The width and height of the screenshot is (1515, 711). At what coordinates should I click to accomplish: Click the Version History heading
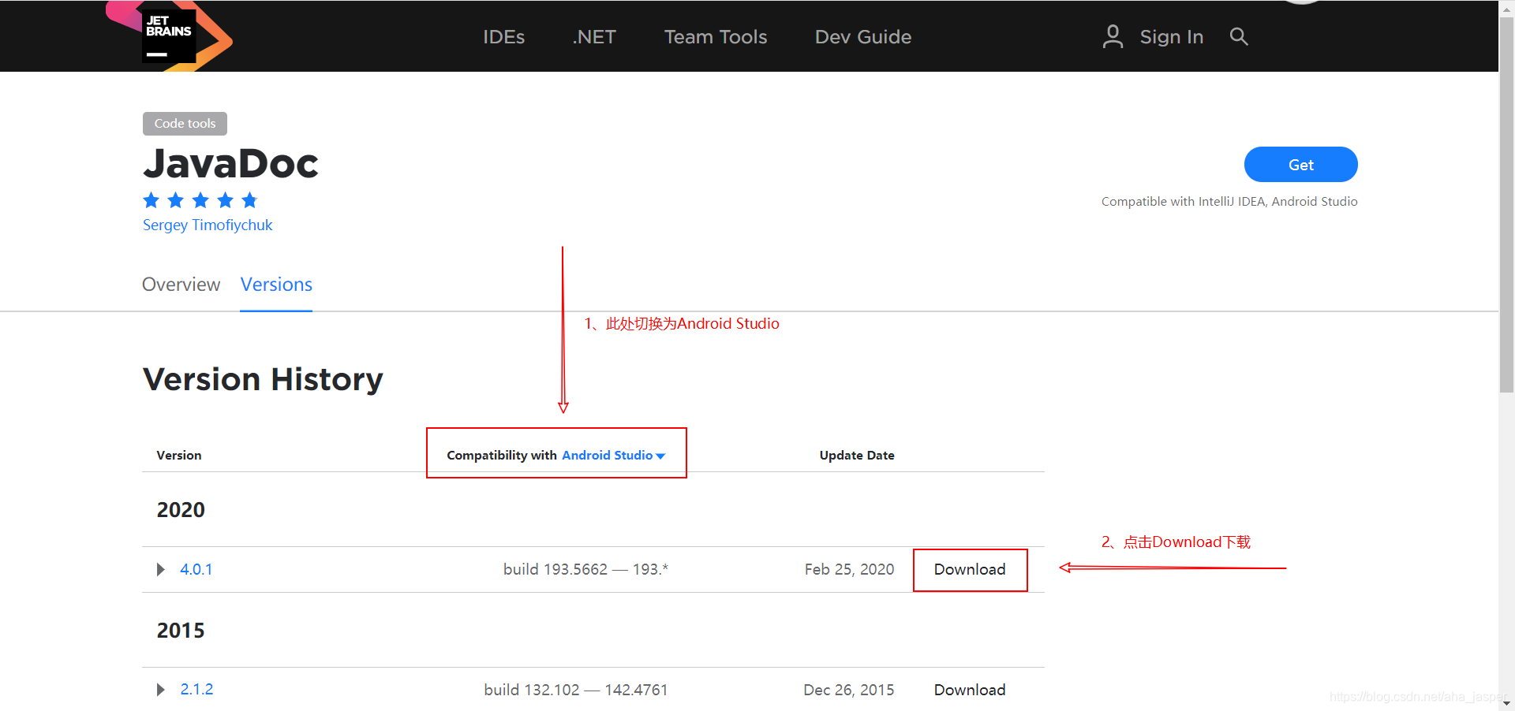(x=263, y=379)
